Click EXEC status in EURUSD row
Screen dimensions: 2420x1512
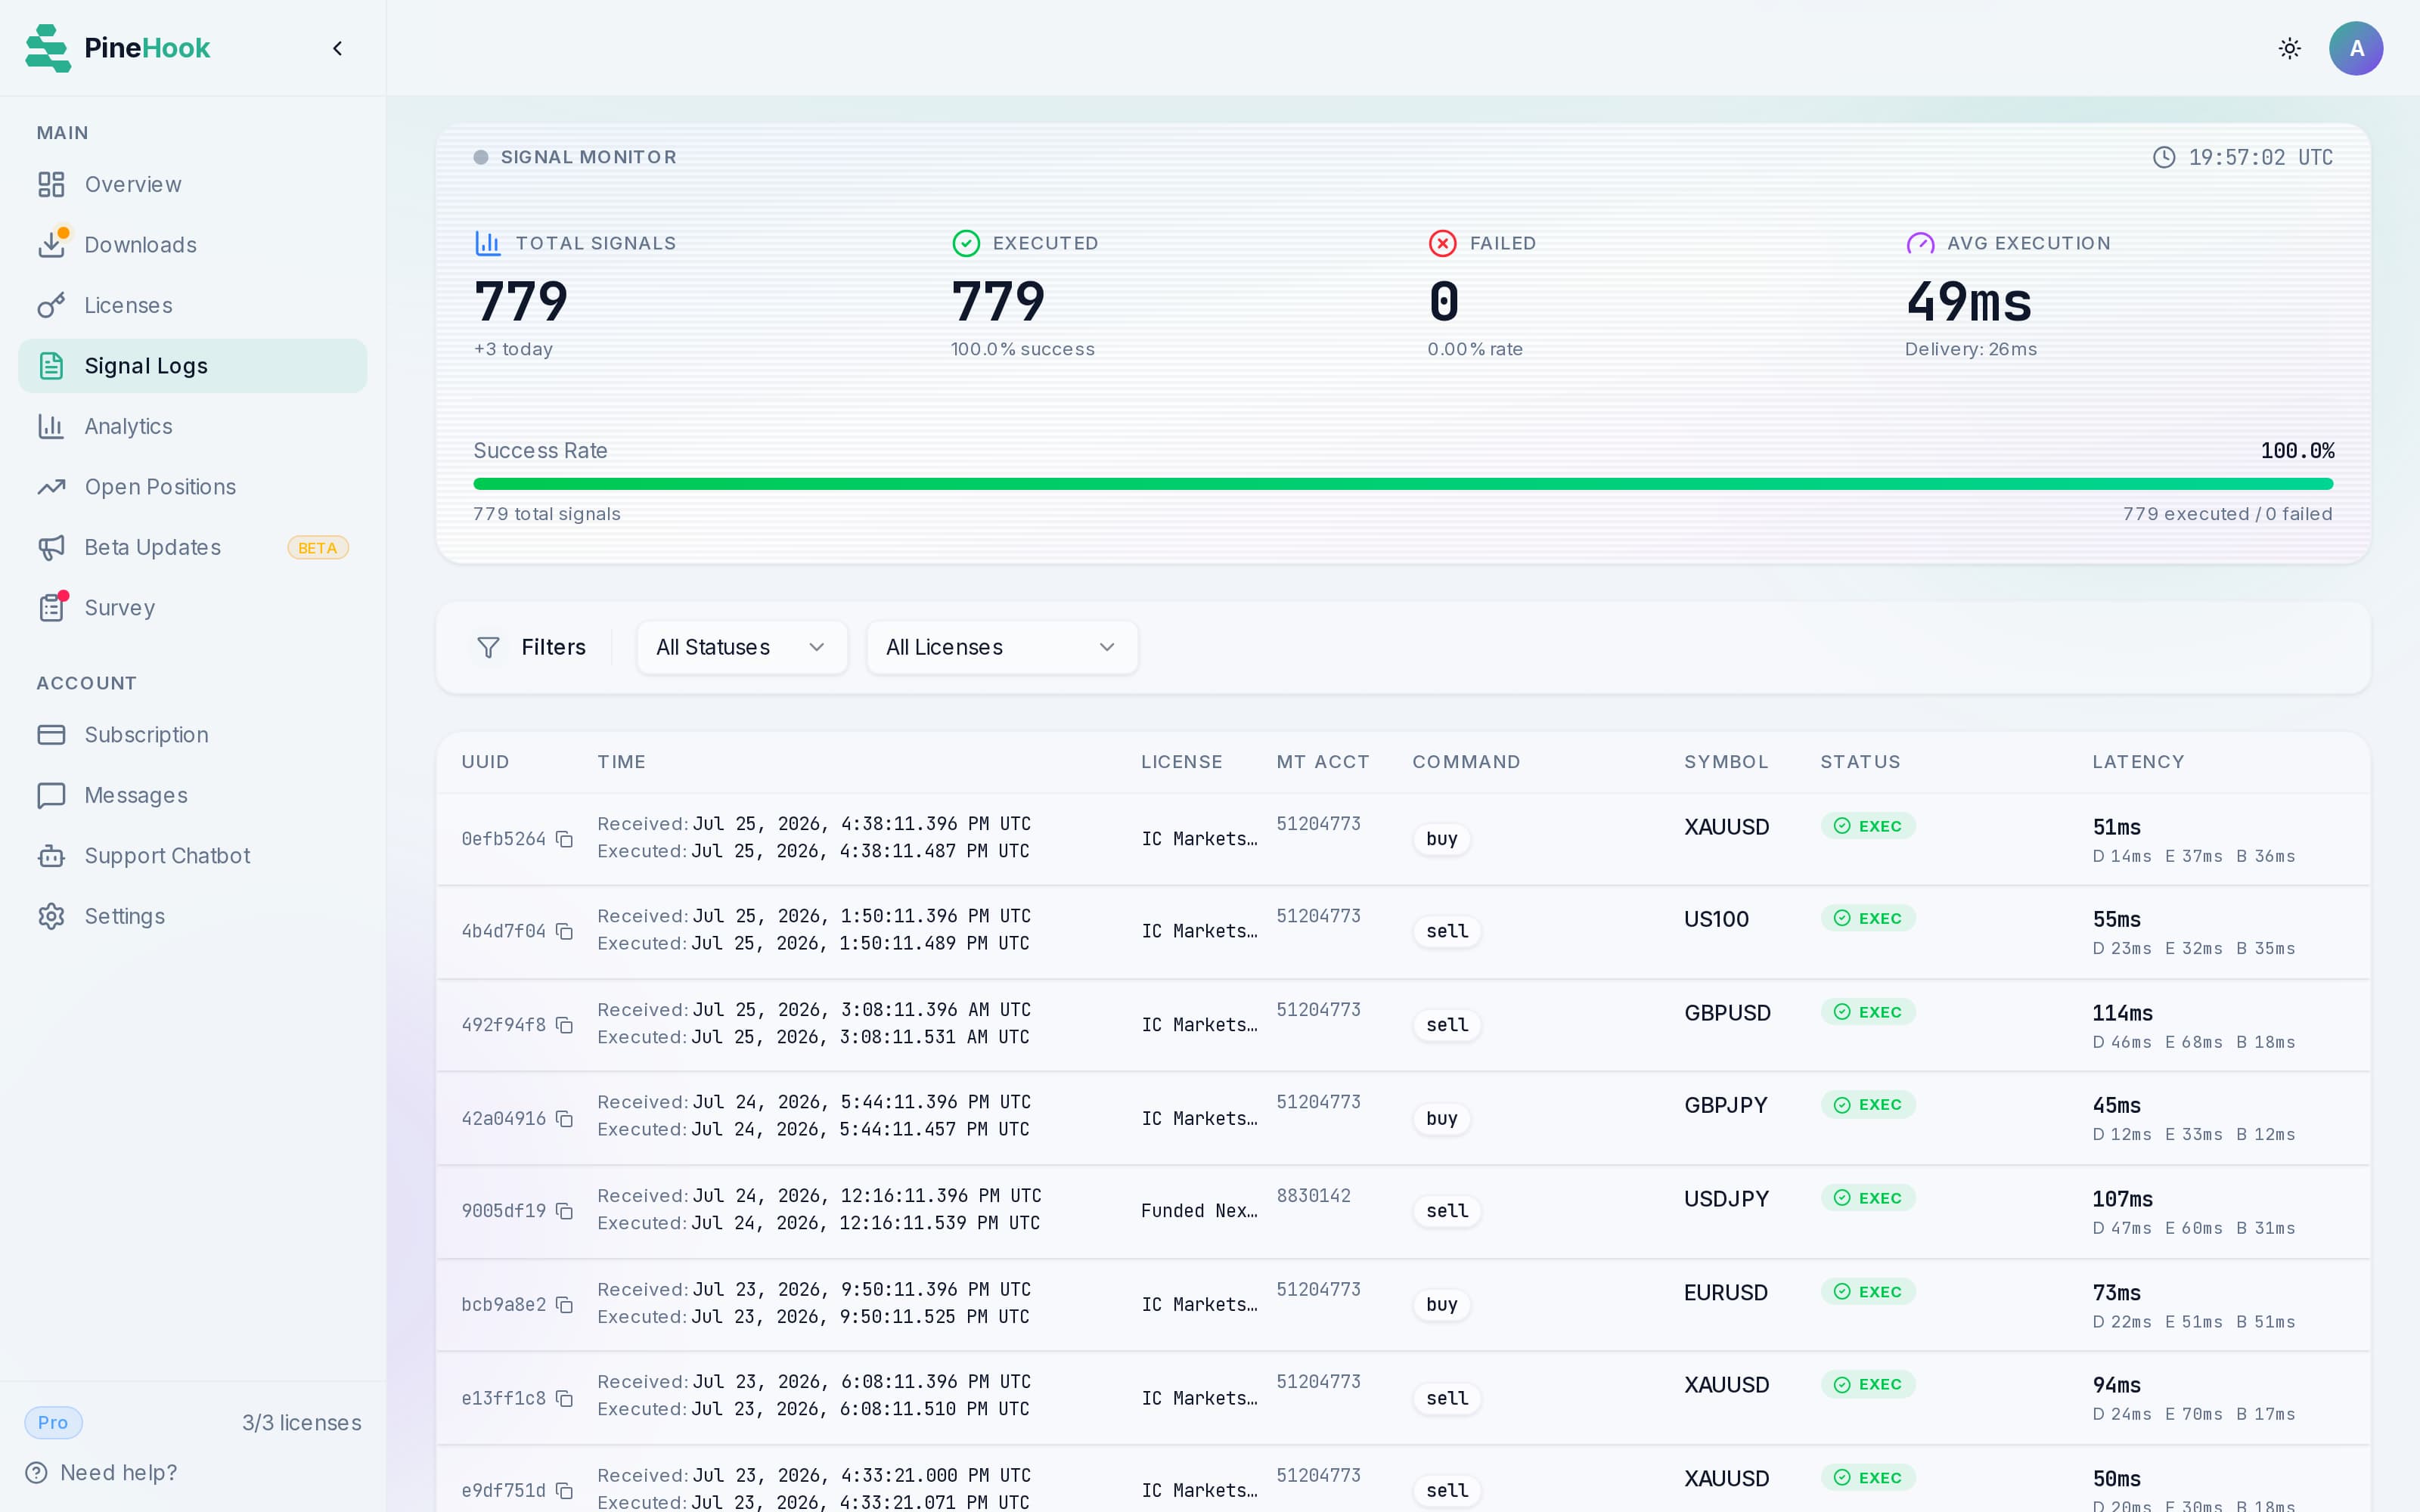1868,1292
